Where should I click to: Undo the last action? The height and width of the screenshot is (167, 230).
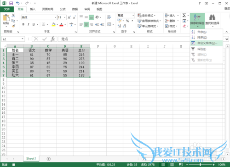(x=18, y=3)
